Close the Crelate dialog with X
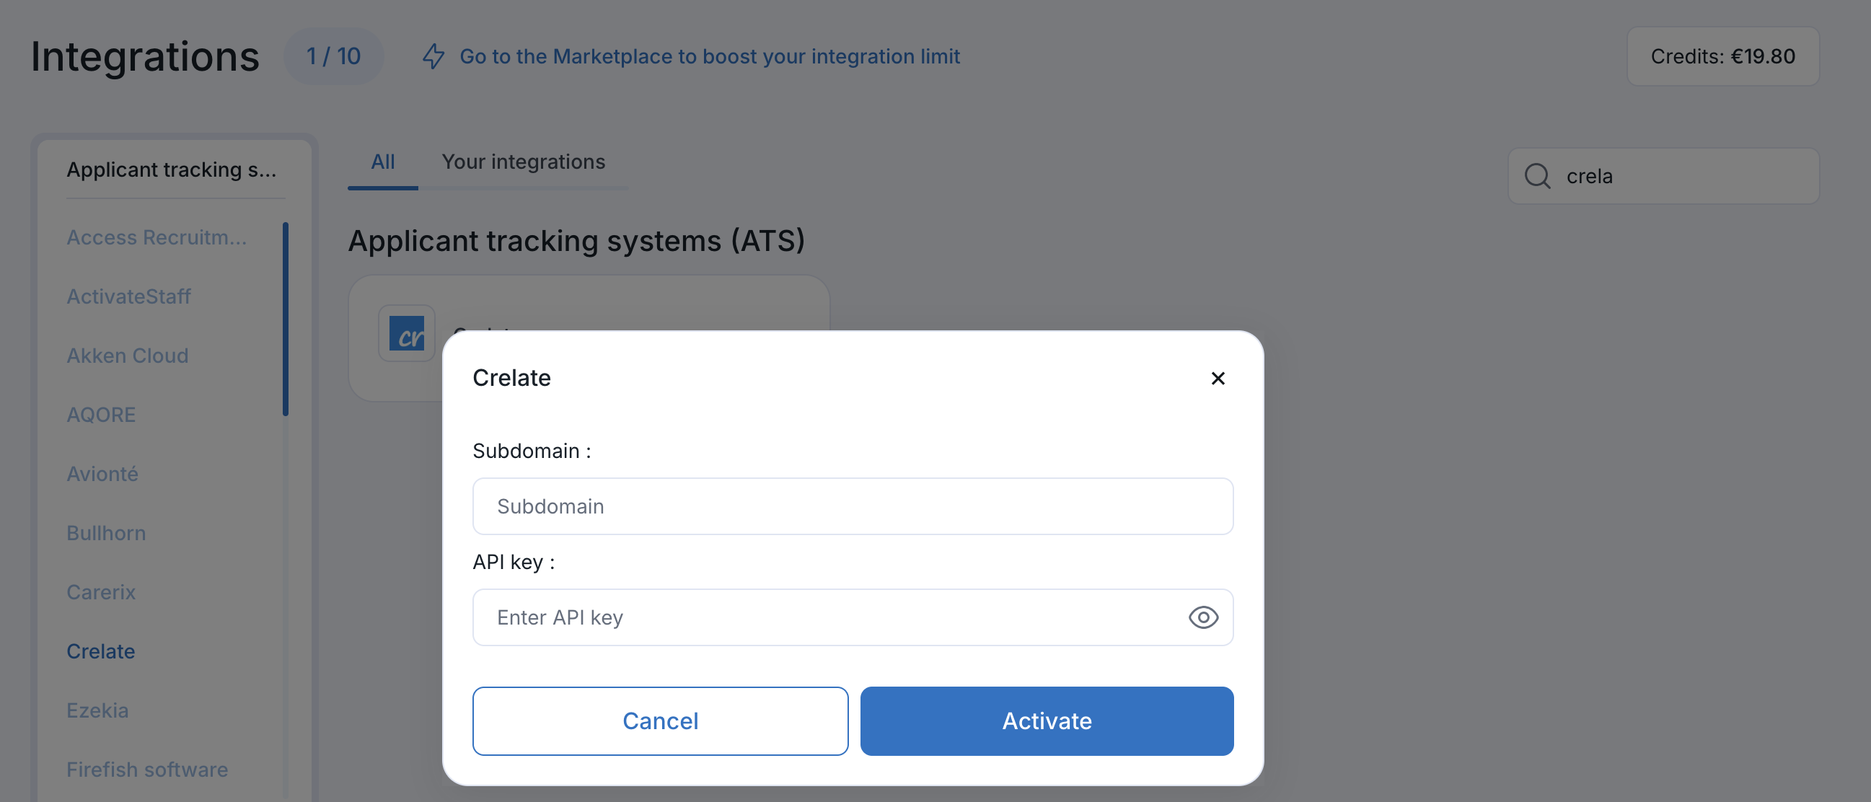This screenshot has height=802, width=1871. pos(1218,378)
